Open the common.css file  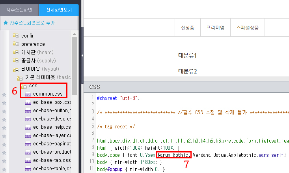[48, 94]
